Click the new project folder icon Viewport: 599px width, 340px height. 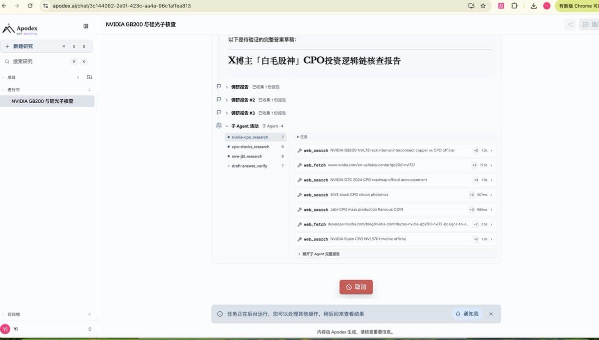pos(89,77)
